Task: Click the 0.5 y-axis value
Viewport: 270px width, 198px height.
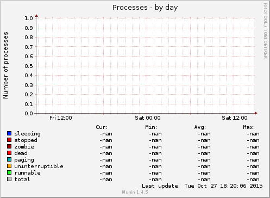Action: point(29,66)
